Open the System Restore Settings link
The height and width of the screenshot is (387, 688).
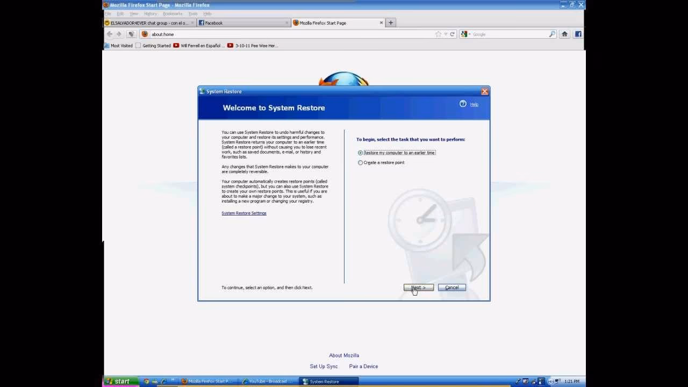click(243, 213)
